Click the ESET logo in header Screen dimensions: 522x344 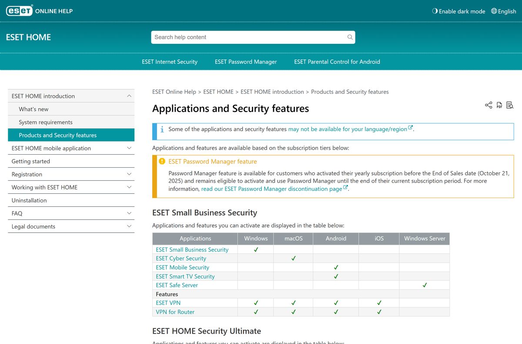19,11
